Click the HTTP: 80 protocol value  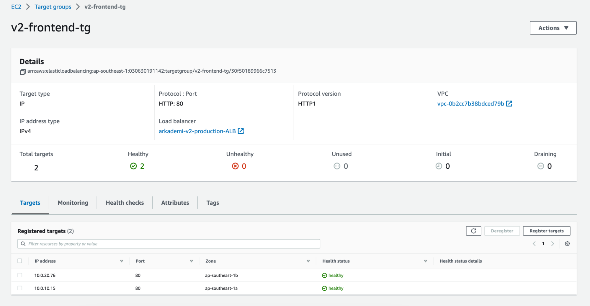pos(171,104)
